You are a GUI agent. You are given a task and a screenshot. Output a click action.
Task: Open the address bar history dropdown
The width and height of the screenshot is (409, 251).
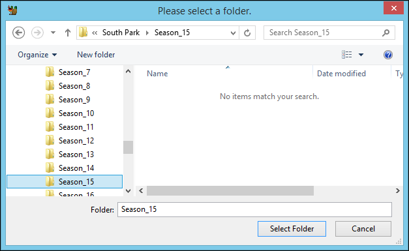point(233,33)
